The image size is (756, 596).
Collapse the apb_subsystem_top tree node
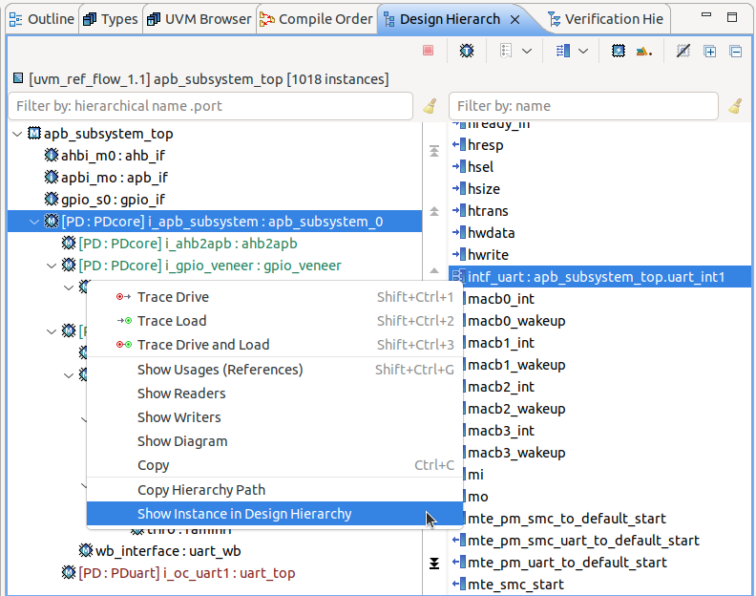(17, 134)
